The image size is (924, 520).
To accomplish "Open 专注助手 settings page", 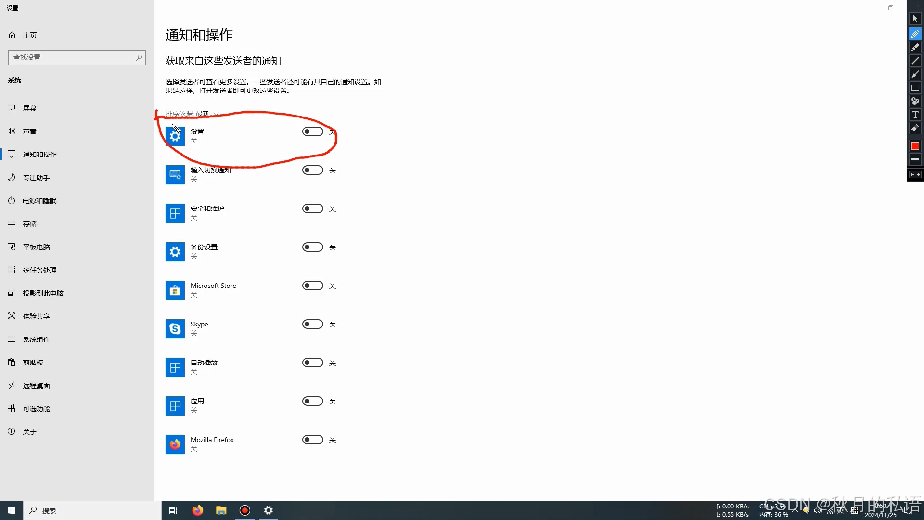I will [x=36, y=178].
